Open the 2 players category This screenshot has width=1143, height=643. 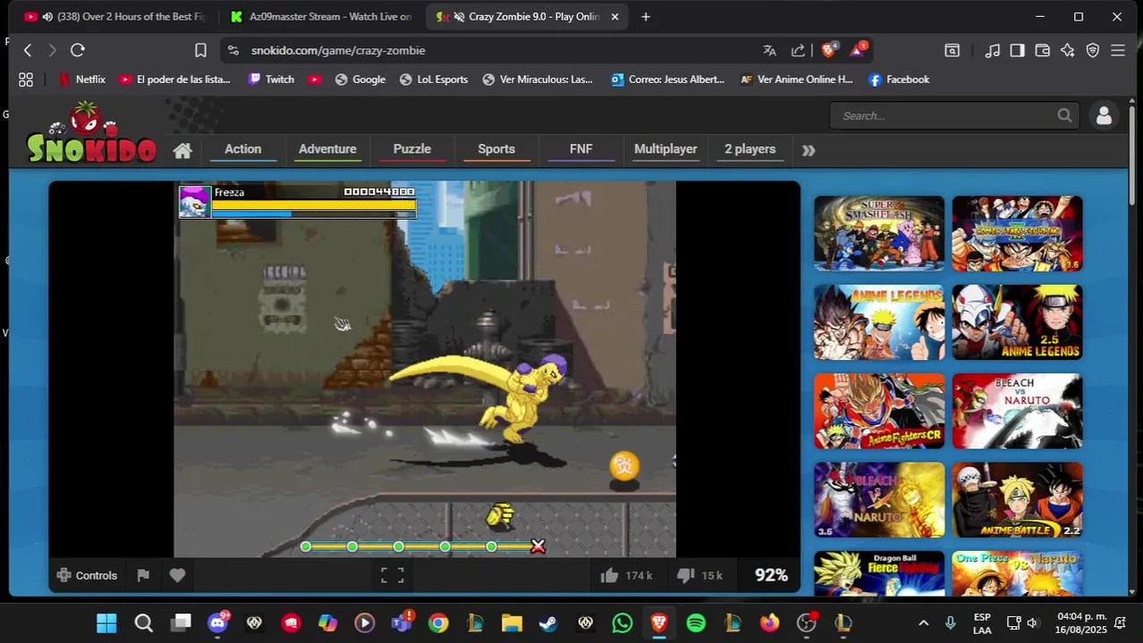(x=749, y=149)
